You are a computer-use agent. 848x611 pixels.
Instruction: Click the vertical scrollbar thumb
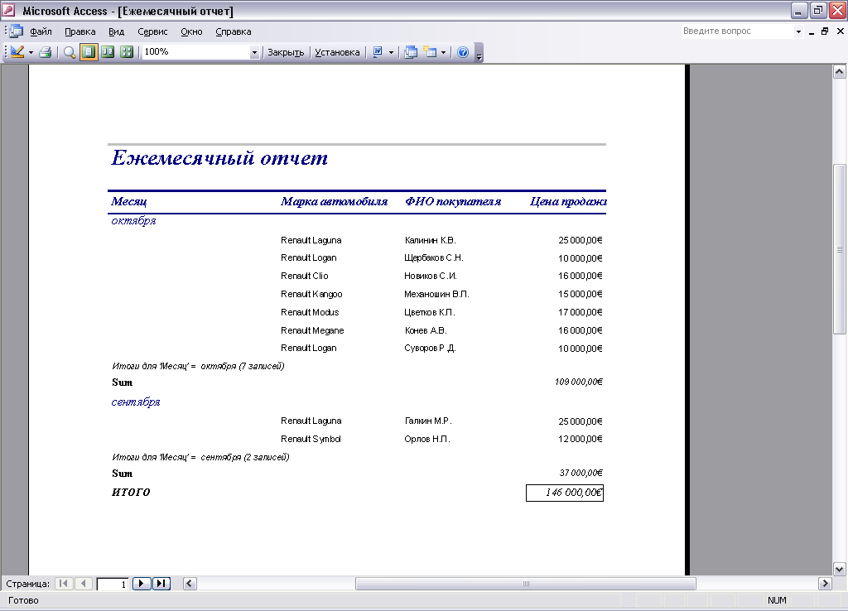tap(840, 249)
